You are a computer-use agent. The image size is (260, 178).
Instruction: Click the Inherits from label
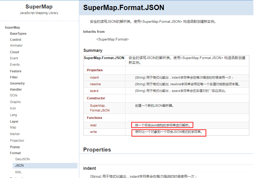[94, 32]
